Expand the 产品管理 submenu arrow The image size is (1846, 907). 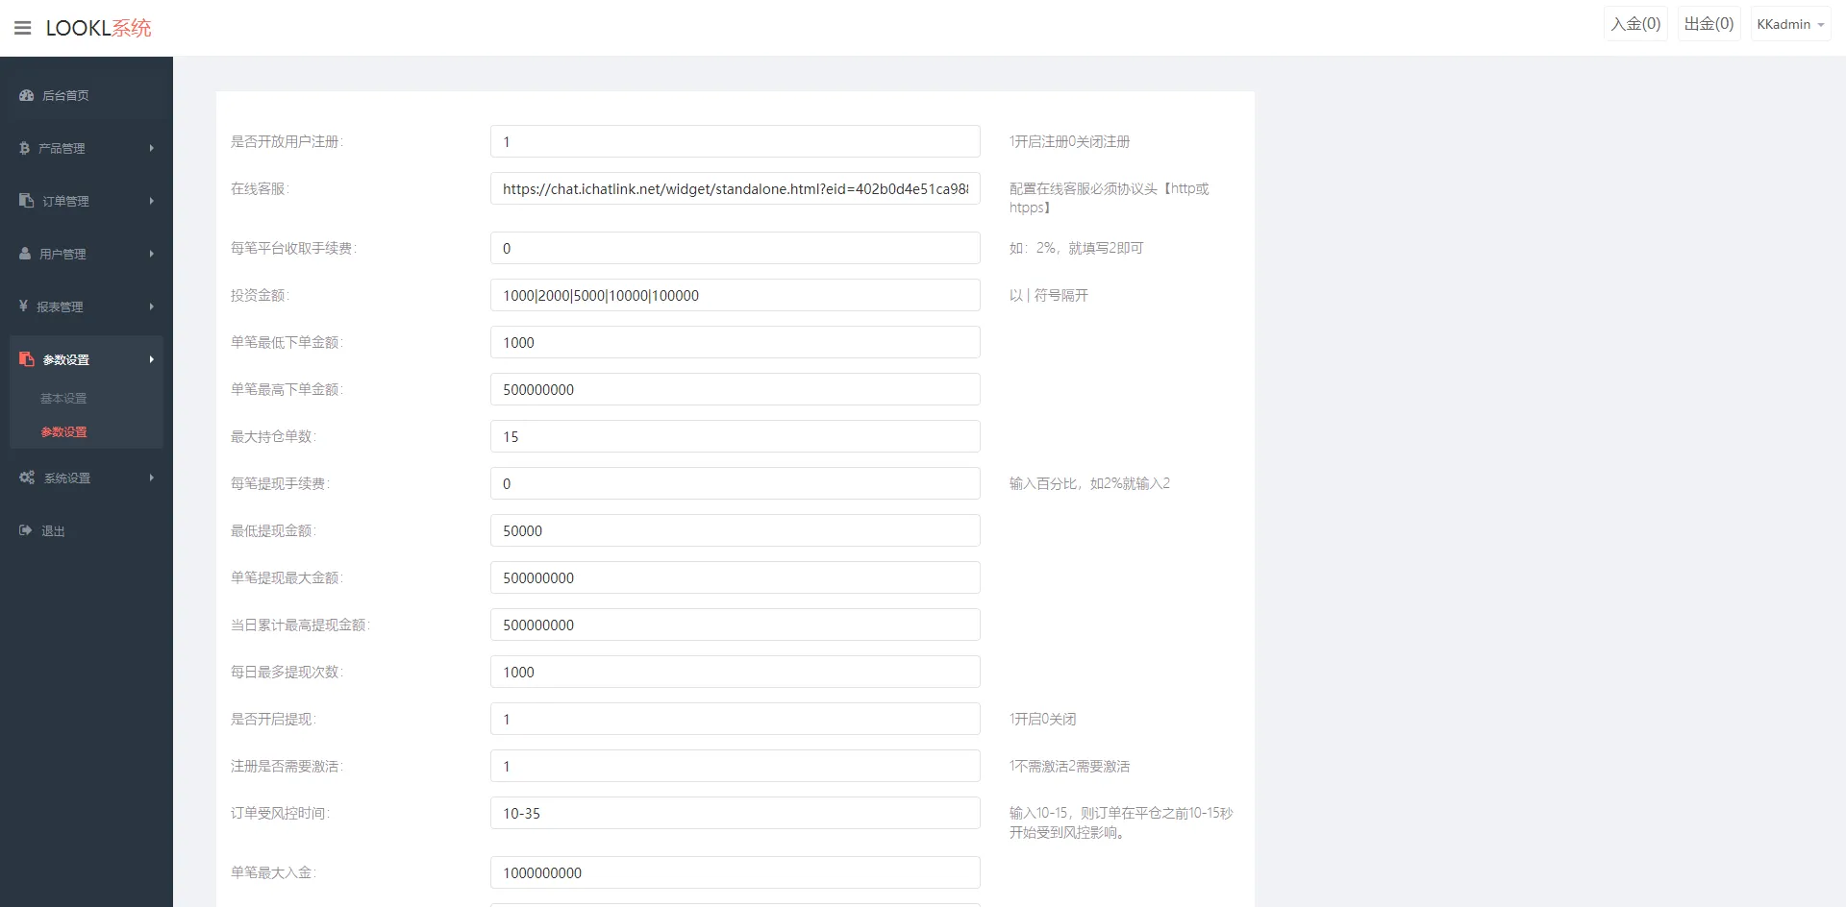pos(151,148)
